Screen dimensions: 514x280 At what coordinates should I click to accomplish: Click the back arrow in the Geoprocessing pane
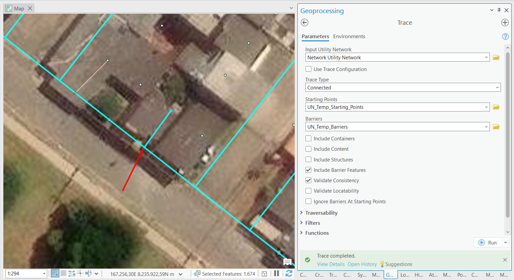304,22
